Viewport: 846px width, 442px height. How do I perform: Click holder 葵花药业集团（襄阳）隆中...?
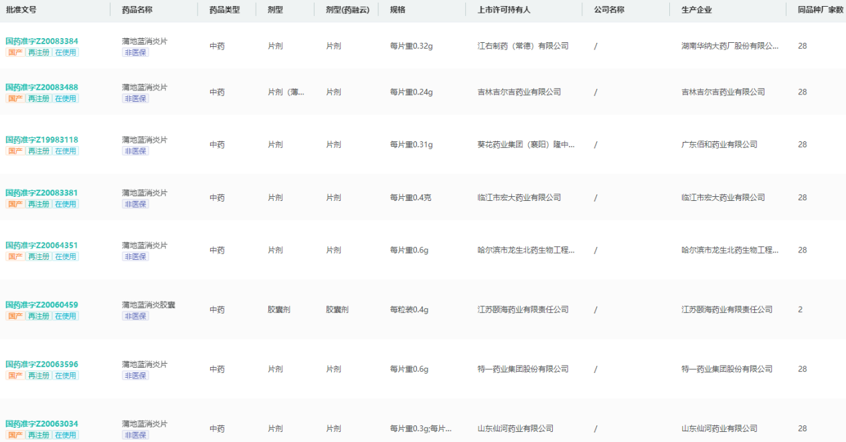tap(526, 145)
